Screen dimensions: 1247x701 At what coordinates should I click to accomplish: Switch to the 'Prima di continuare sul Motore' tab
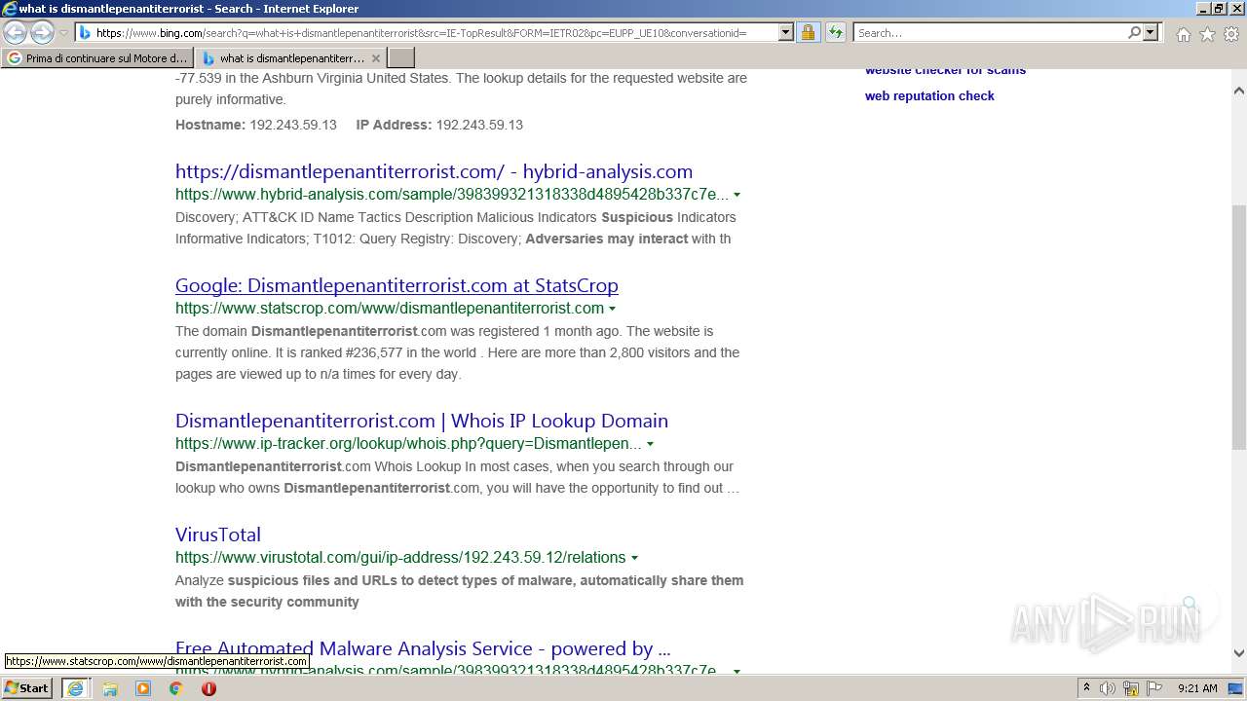click(97, 58)
